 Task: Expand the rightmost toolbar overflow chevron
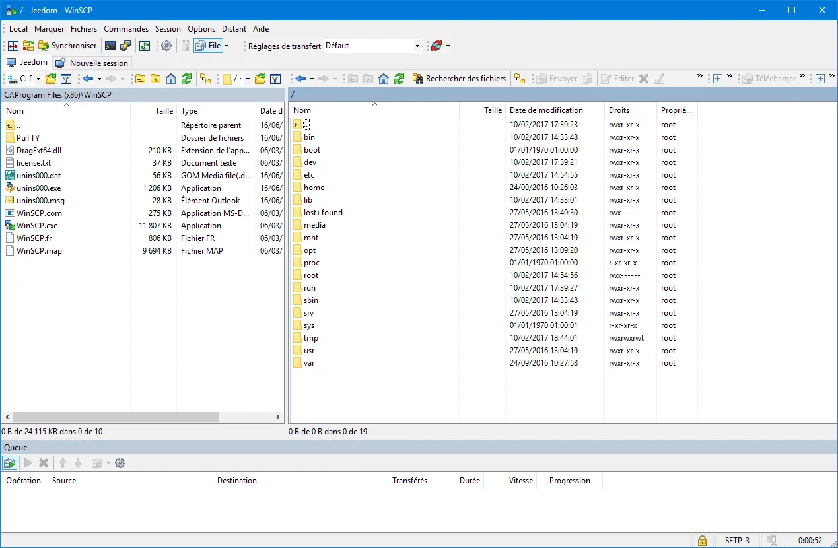[831, 77]
